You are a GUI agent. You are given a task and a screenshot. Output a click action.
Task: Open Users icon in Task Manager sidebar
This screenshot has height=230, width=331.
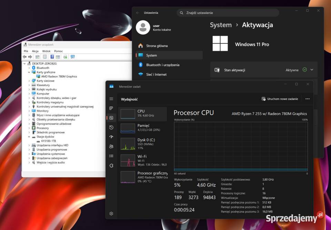point(111,146)
